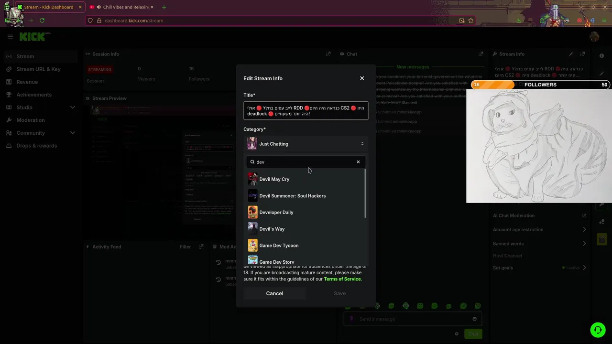The width and height of the screenshot is (612, 344).
Task: Open user avatar profile menu
Action: click(x=594, y=37)
